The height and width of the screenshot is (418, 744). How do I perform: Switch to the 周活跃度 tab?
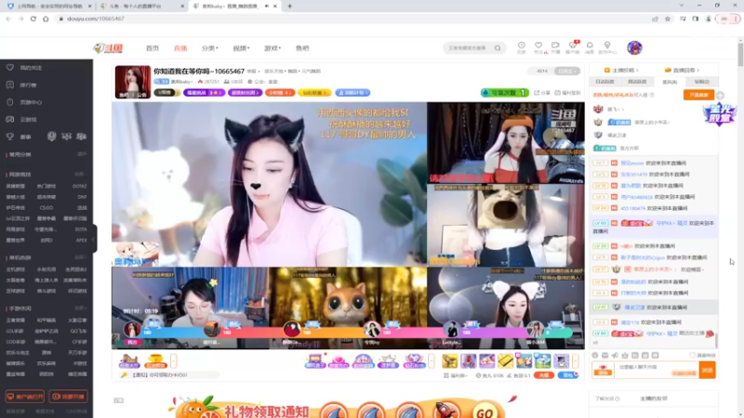(637, 82)
